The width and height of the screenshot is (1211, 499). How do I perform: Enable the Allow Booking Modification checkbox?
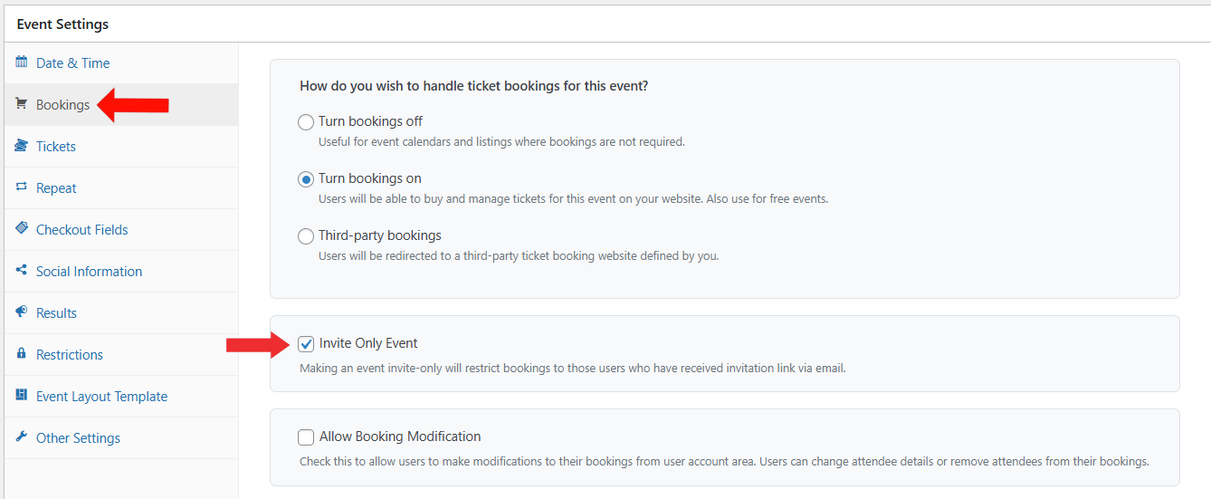click(306, 437)
